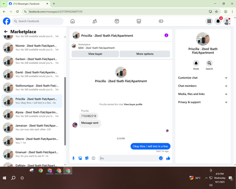236x189 pixels.
Task: Search in conversation magnifier icon
Action: click(x=209, y=63)
